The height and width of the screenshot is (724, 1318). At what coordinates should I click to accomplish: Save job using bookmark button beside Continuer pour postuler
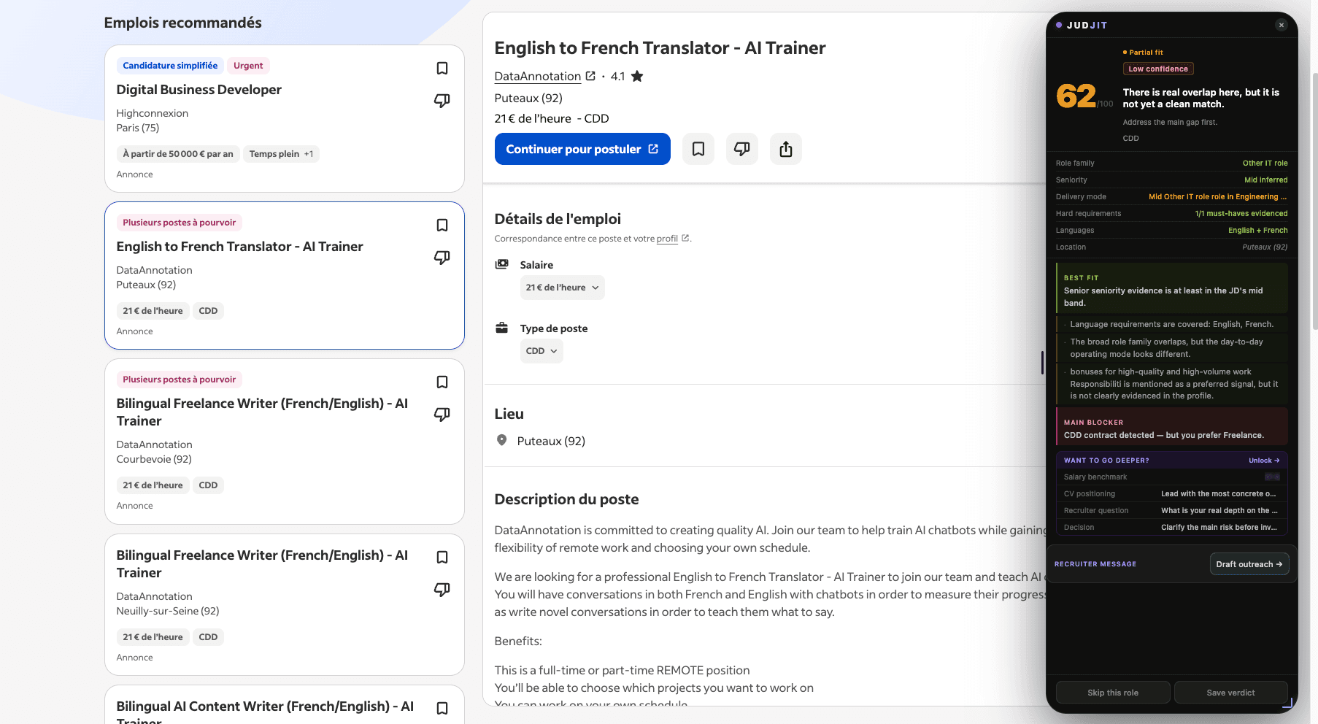click(x=698, y=149)
